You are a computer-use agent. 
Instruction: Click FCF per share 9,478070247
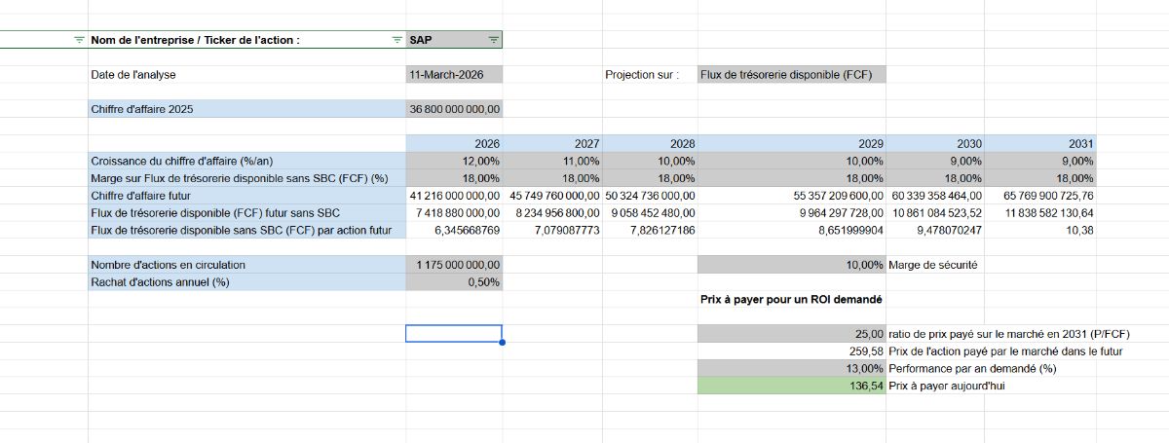click(x=935, y=231)
